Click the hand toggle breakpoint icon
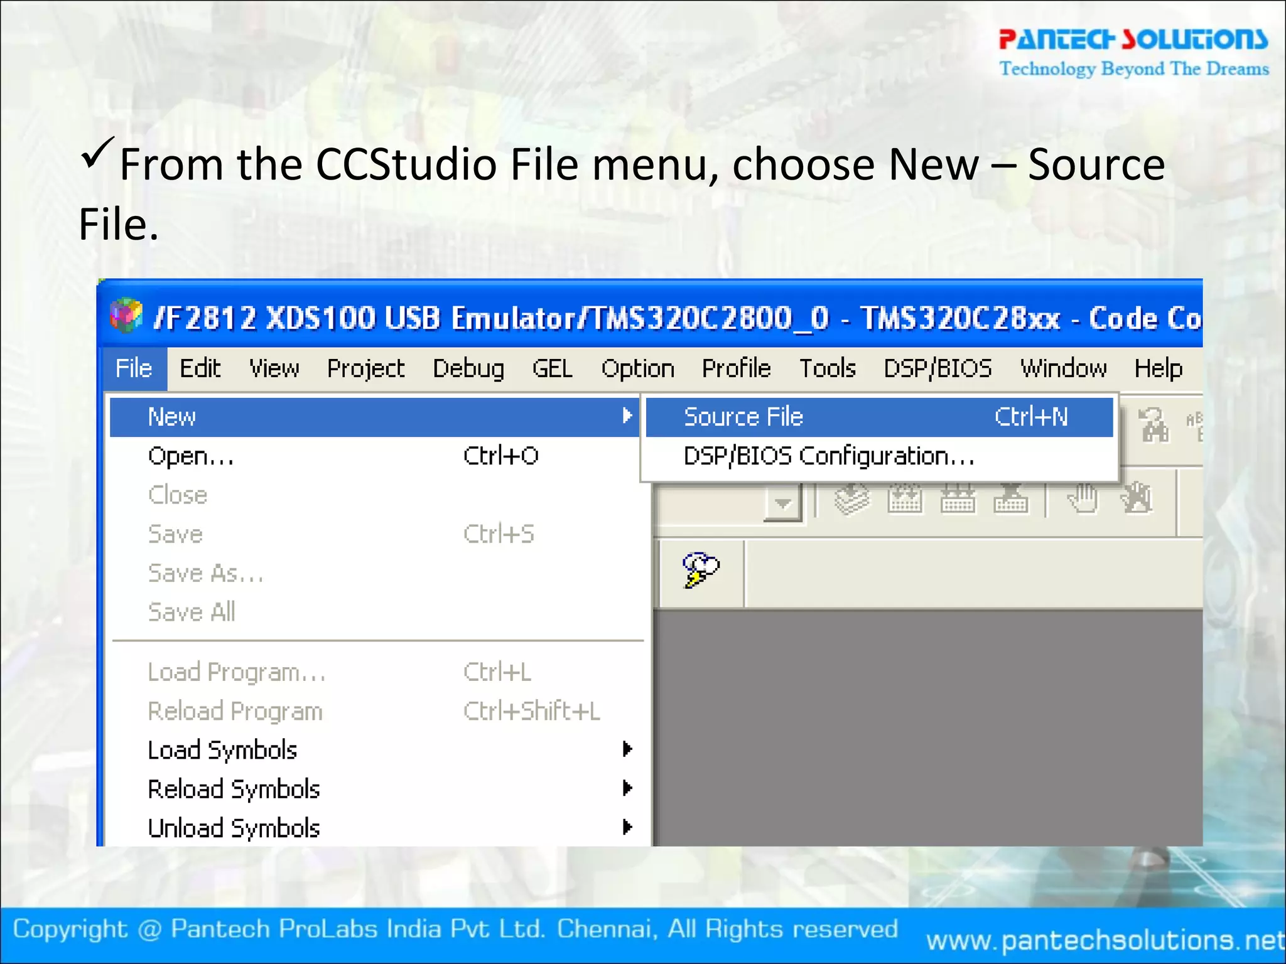The width and height of the screenshot is (1286, 964). coord(1083,499)
